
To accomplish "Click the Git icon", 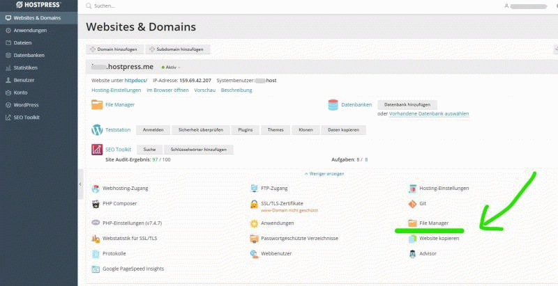I will 412,204.
